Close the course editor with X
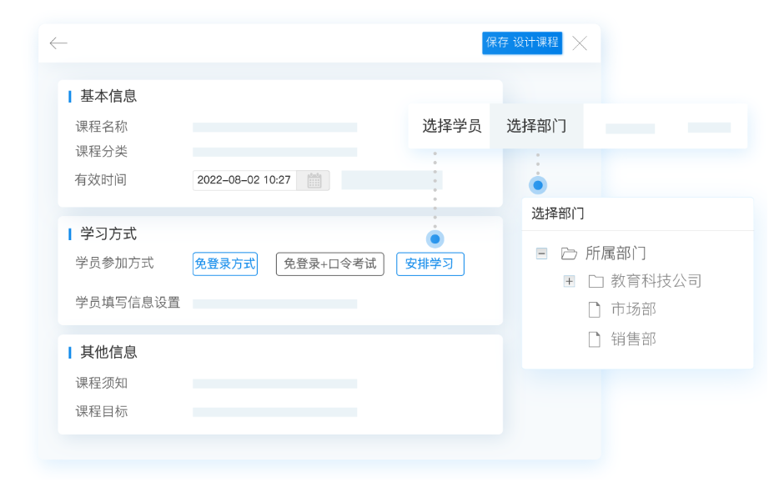Image resolution: width=774 pixels, height=487 pixels. 580,43
